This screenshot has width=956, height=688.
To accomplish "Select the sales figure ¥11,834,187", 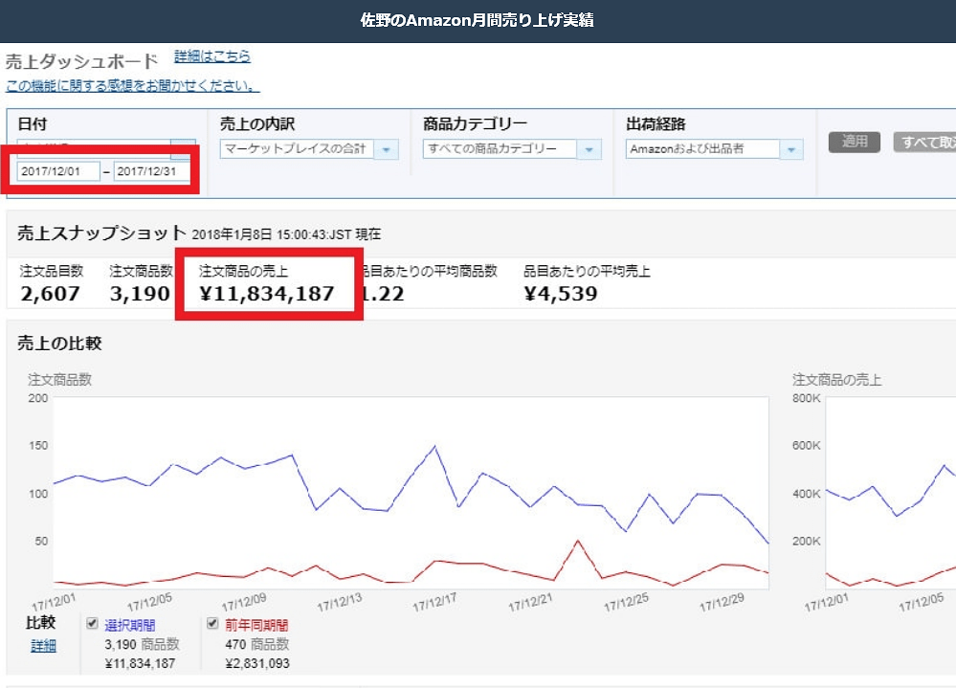I will [x=269, y=294].
